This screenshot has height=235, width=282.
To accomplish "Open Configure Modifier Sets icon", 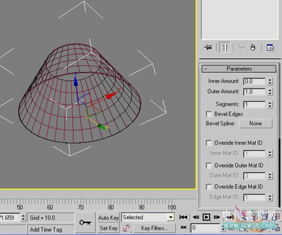I will 270,47.
